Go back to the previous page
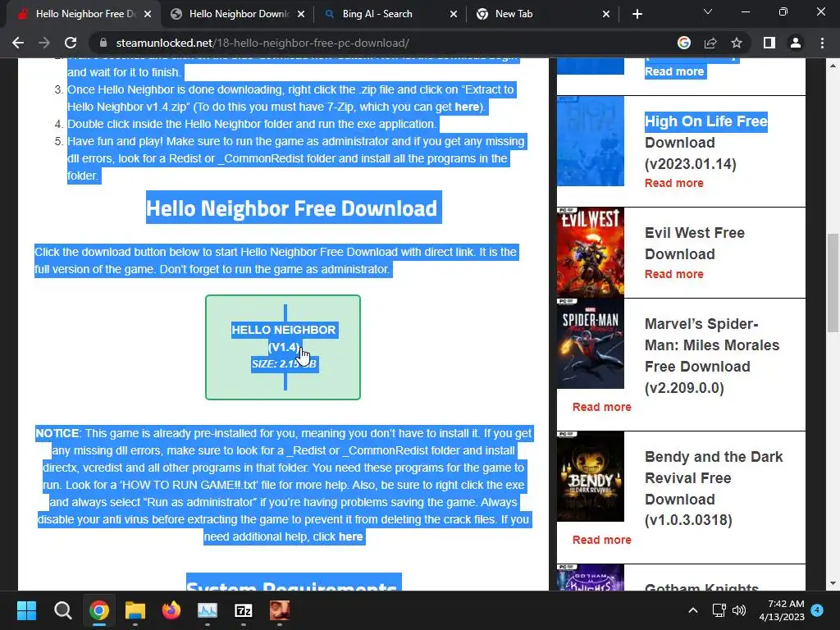 (18, 43)
